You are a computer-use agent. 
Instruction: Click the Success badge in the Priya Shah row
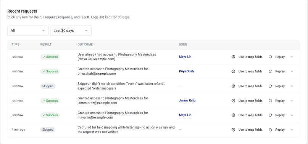[x=50, y=71]
